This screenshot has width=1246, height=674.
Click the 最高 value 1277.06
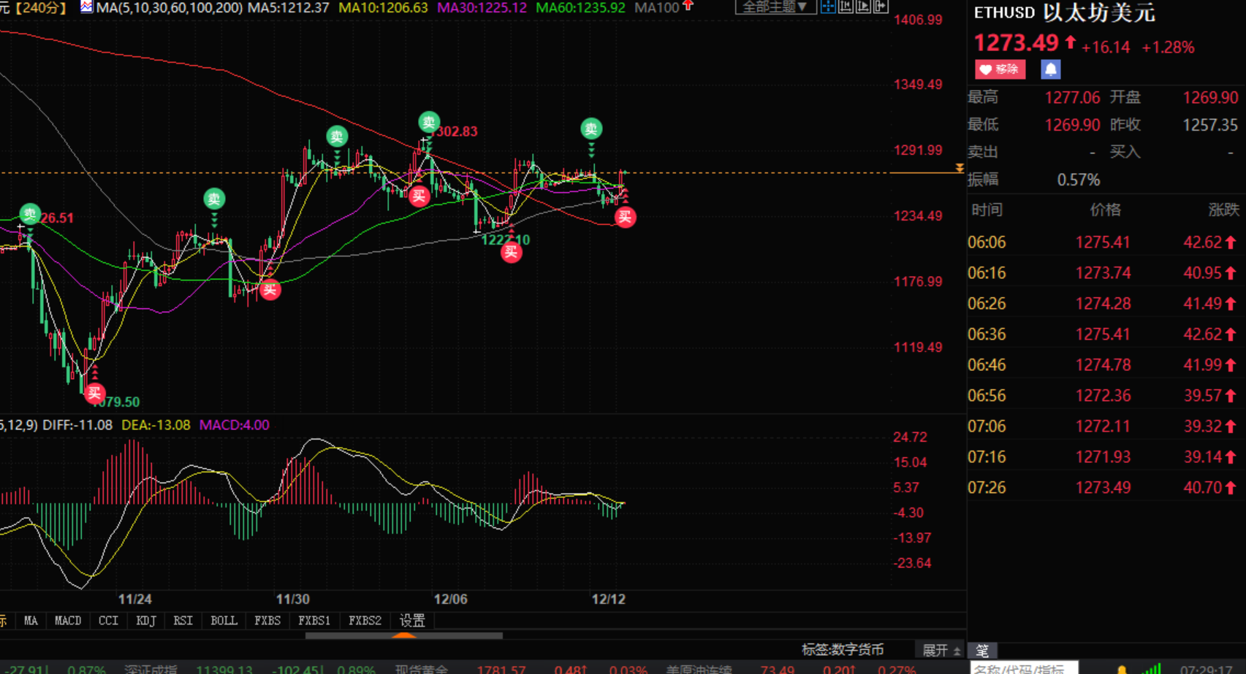(1072, 97)
